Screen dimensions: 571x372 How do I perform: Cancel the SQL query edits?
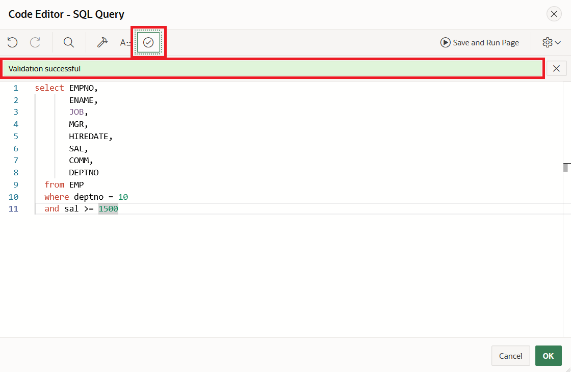[510, 356]
